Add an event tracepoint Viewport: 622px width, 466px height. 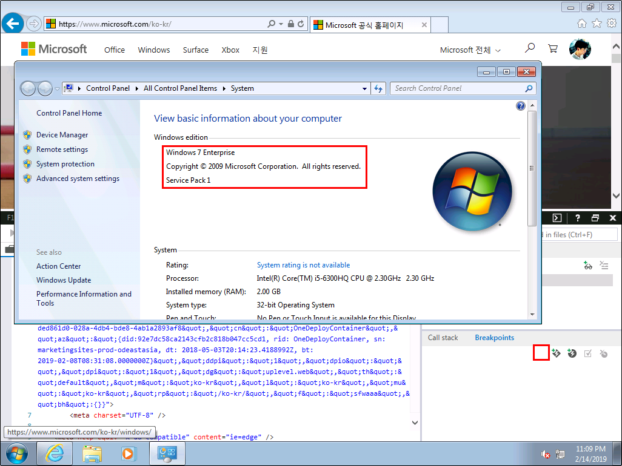(x=572, y=353)
